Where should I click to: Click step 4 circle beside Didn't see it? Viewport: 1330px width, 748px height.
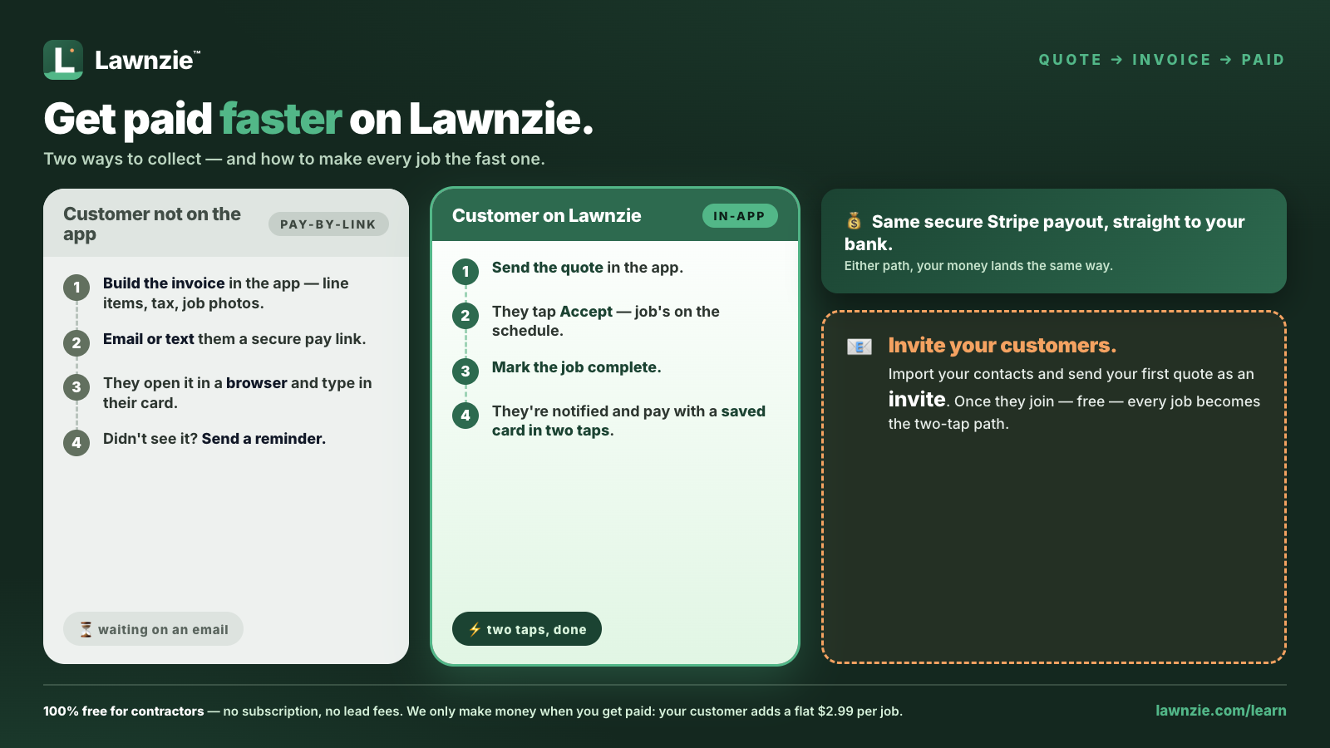[76, 442]
